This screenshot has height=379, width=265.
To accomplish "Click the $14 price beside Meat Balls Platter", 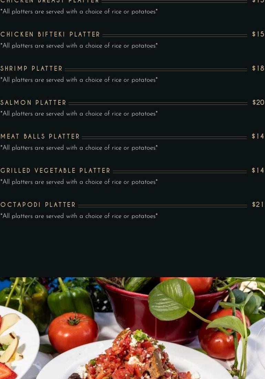I will [258, 136].
